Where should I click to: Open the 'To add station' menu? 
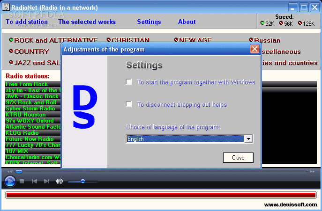27,22
